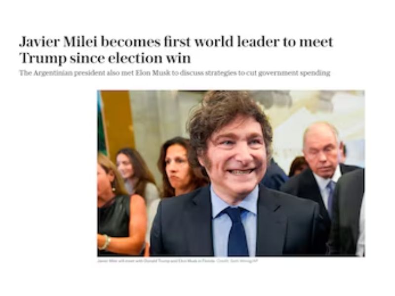Click the bald man in background
Image resolution: width=395 pixels, height=296 pixels.
tap(321, 151)
